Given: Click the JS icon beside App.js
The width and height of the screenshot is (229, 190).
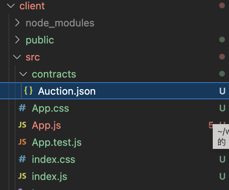Looking at the screenshot, I should click(x=22, y=125).
